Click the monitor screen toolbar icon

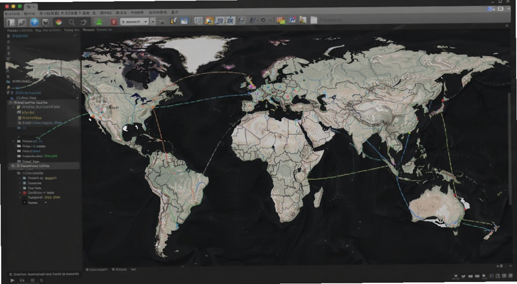click(198, 21)
